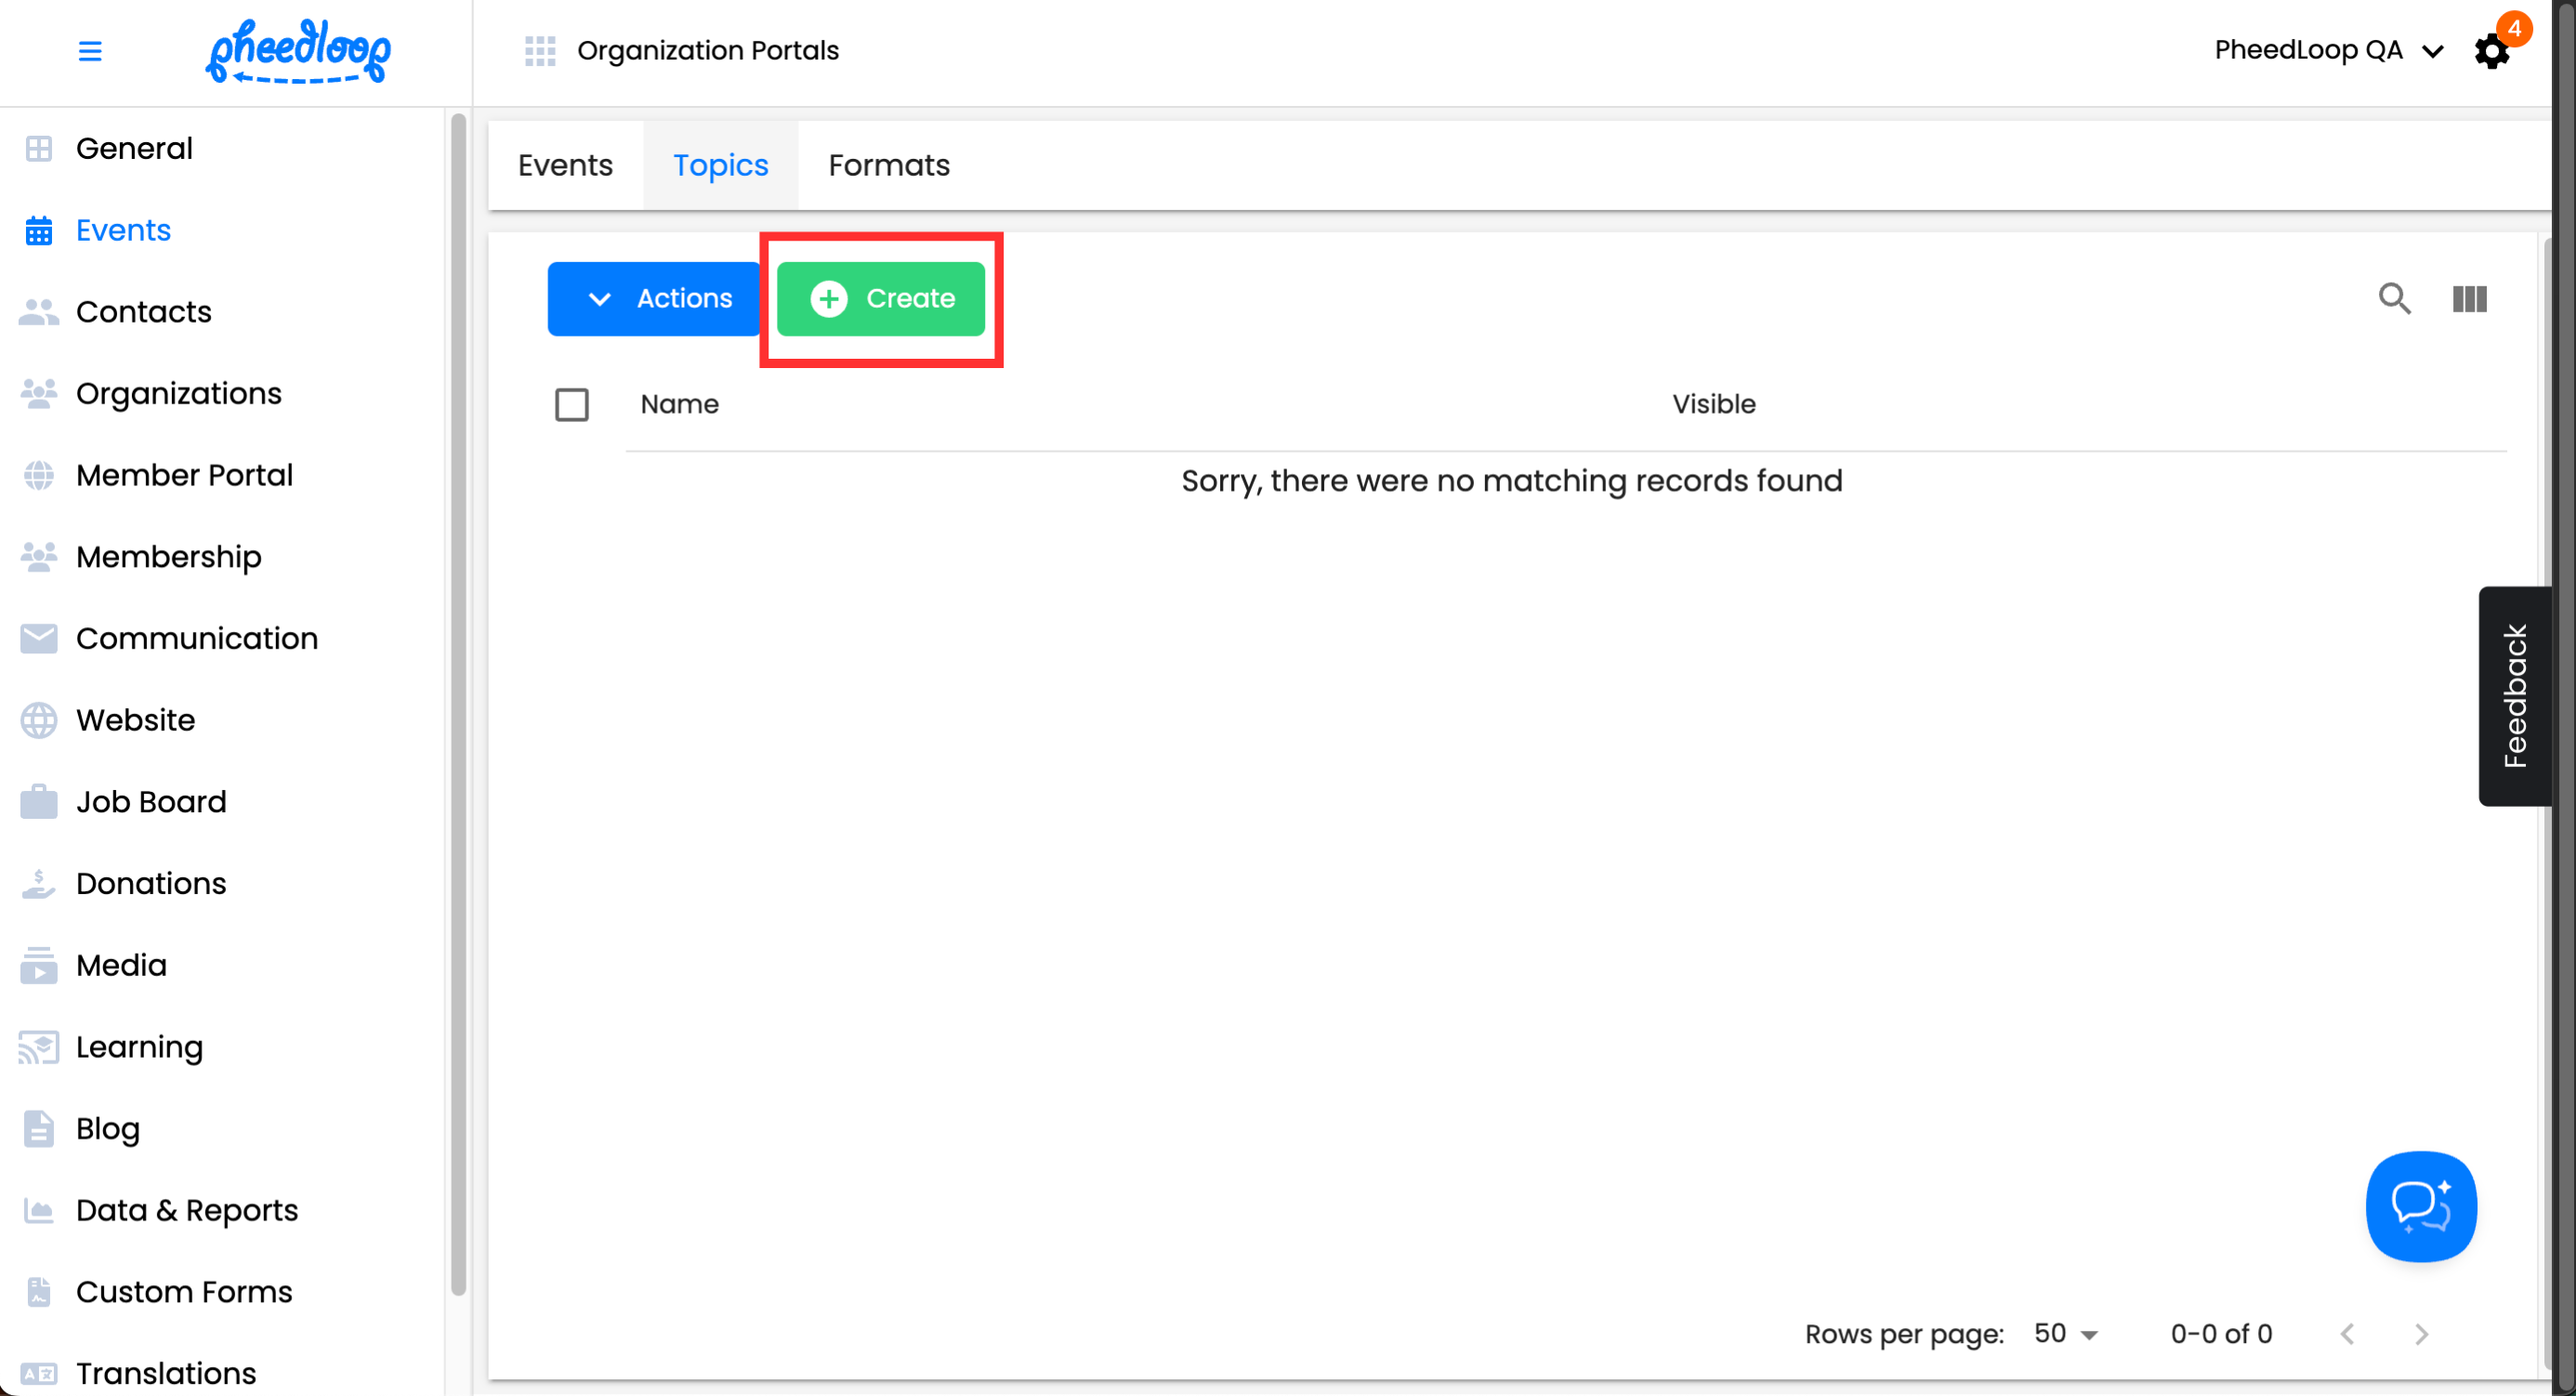Click the search magnifier icon
This screenshot has height=1396, width=2576.
2394,298
